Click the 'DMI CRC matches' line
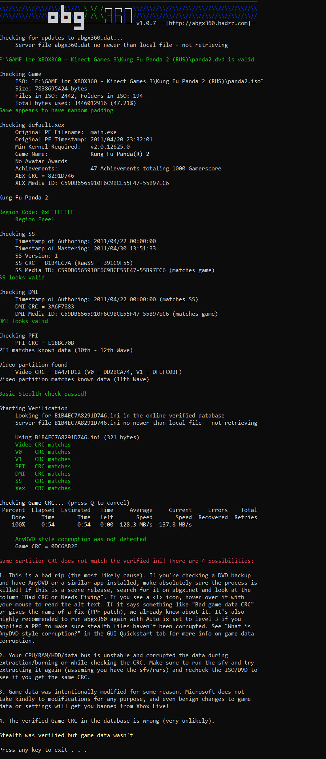This screenshot has height=759, width=326. [x=43, y=474]
